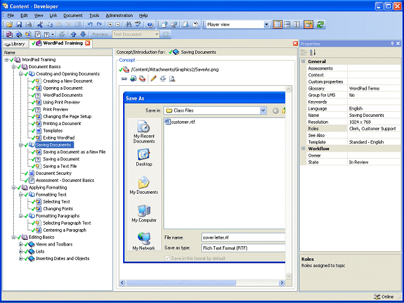The height and width of the screenshot is (303, 404).
Task: Click the Expand plus toolbar icon
Action: (x=110, y=25)
